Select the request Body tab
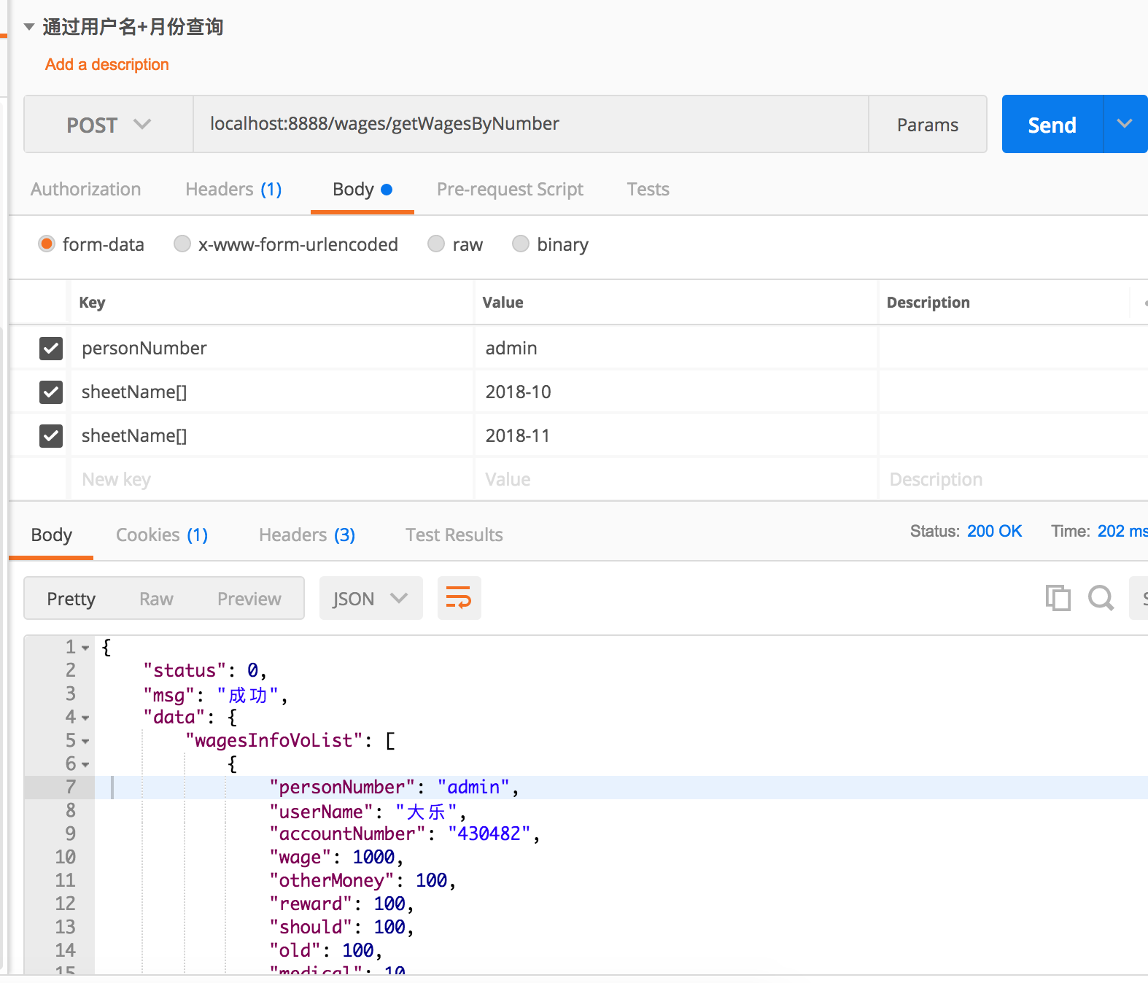Screen dimensions: 1148x983 point(362,189)
